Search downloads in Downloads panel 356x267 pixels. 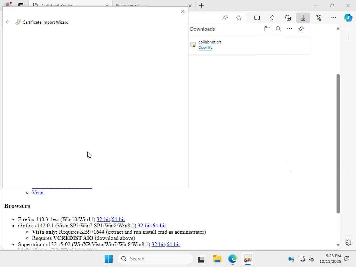pyautogui.click(x=278, y=29)
